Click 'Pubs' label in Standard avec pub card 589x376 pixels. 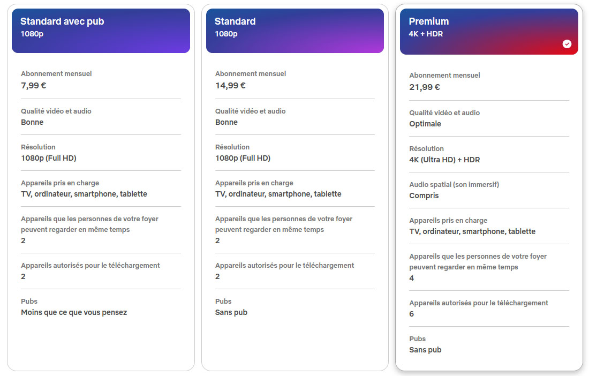point(29,301)
